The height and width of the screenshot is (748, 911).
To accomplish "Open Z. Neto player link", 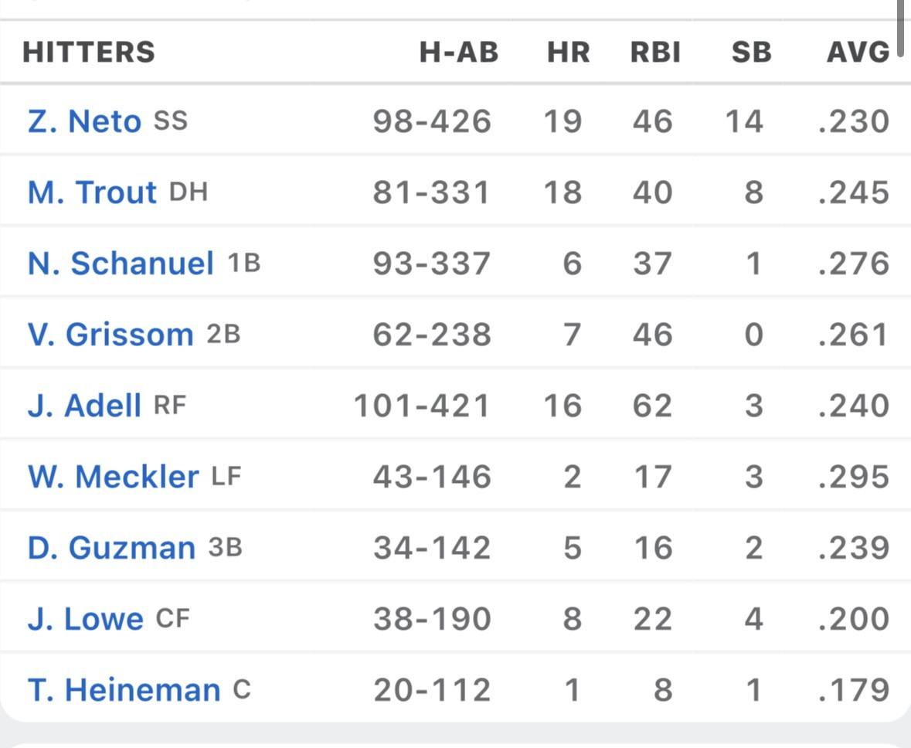I will tap(84, 121).
